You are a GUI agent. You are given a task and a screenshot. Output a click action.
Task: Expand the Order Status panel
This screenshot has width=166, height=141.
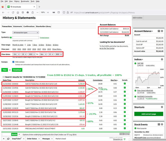(x=33, y=139)
